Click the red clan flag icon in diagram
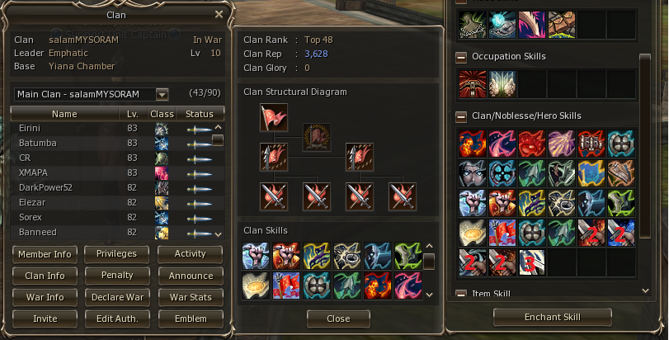This screenshot has width=669, height=340. tap(274, 117)
